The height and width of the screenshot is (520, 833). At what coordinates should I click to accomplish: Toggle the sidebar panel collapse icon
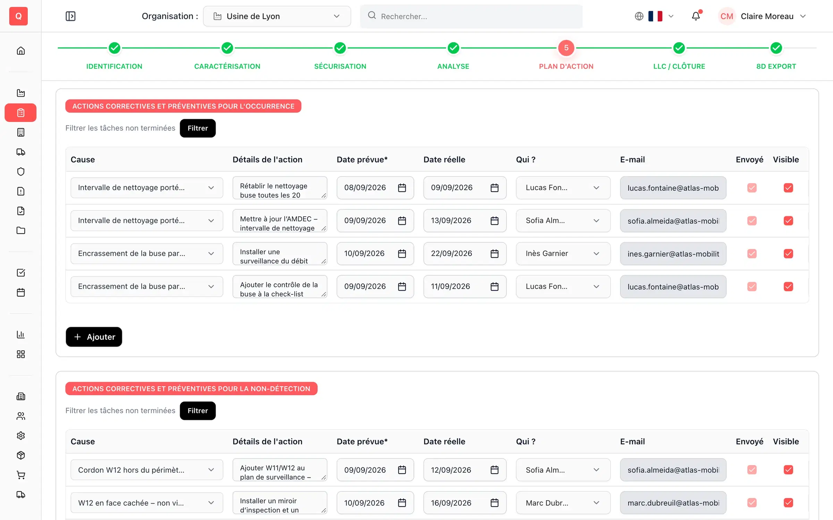pyautogui.click(x=70, y=16)
